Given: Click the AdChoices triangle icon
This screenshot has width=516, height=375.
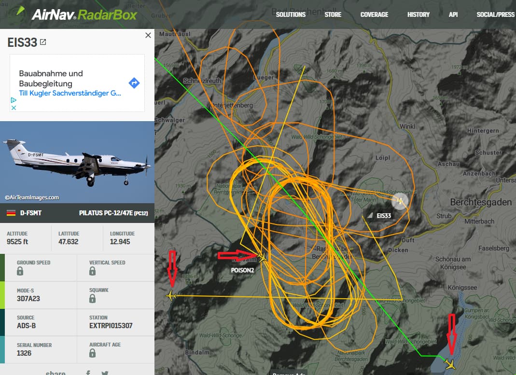Looking at the screenshot, I should pos(14,100).
